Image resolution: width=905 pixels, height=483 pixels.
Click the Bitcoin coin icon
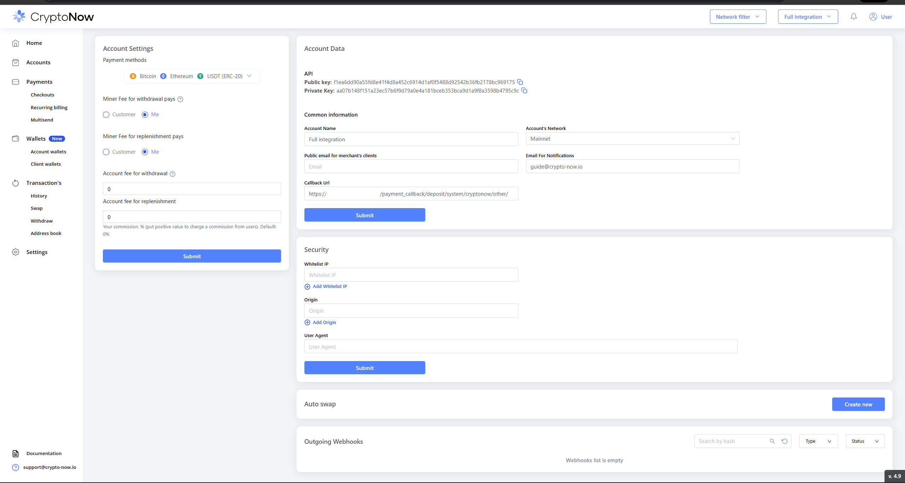tap(133, 76)
